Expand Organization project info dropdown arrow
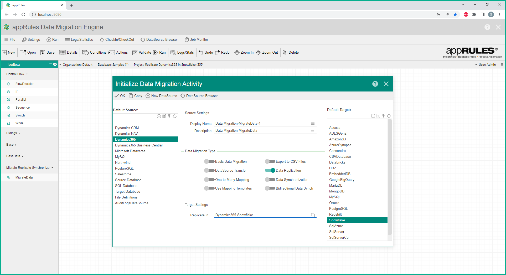 (60, 65)
